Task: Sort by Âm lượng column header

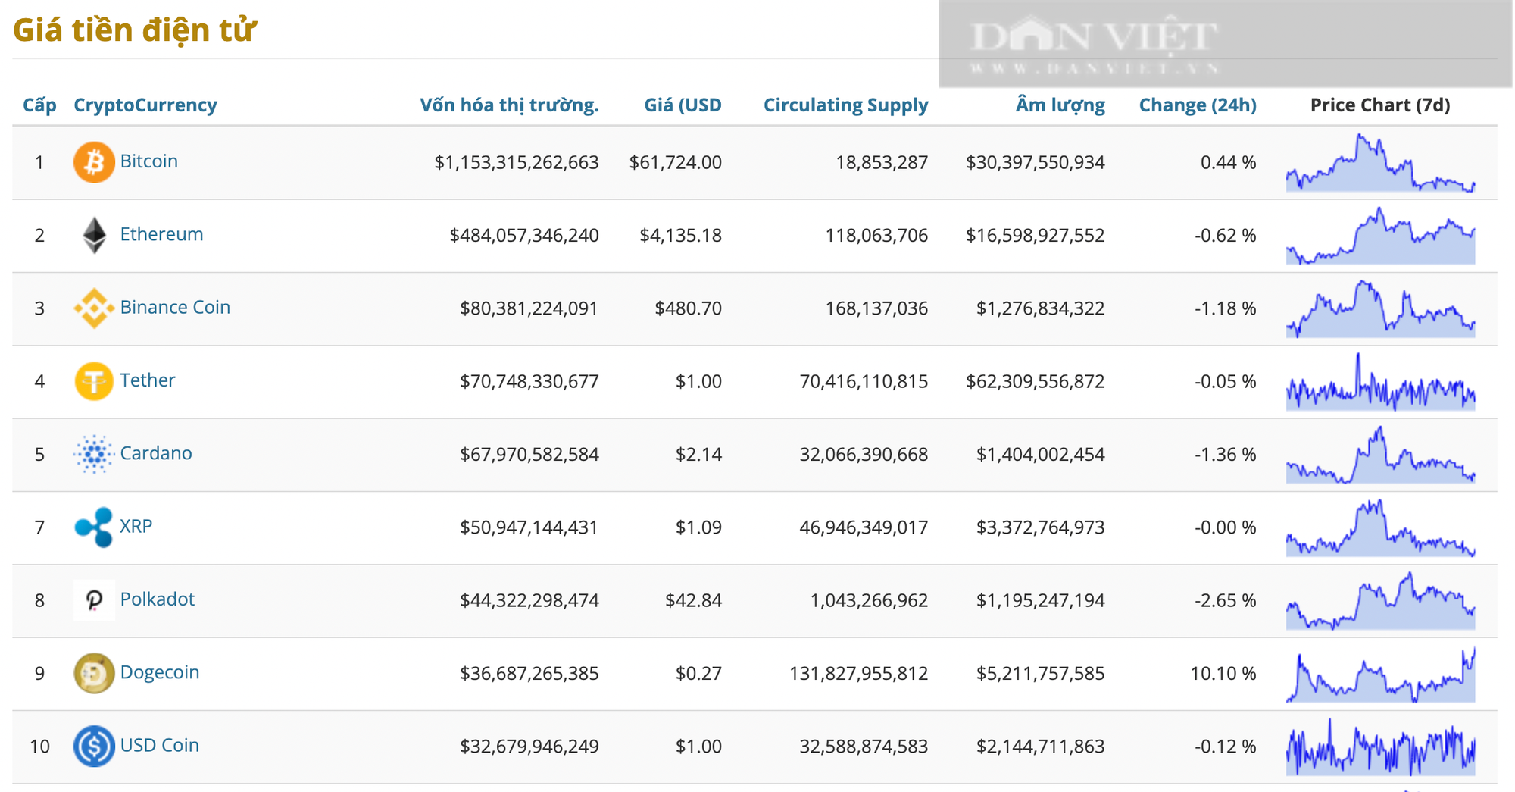Action: (x=1060, y=105)
